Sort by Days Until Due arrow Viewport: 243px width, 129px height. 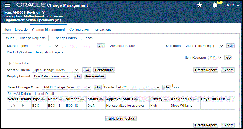click(228, 99)
